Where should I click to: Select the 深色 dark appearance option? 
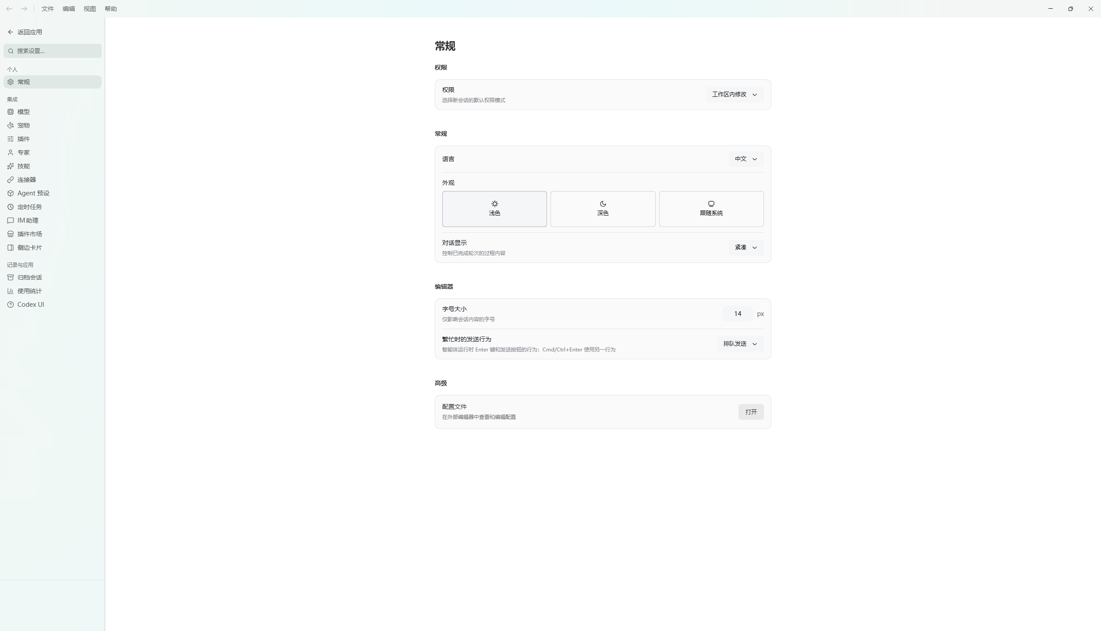(x=603, y=209)
